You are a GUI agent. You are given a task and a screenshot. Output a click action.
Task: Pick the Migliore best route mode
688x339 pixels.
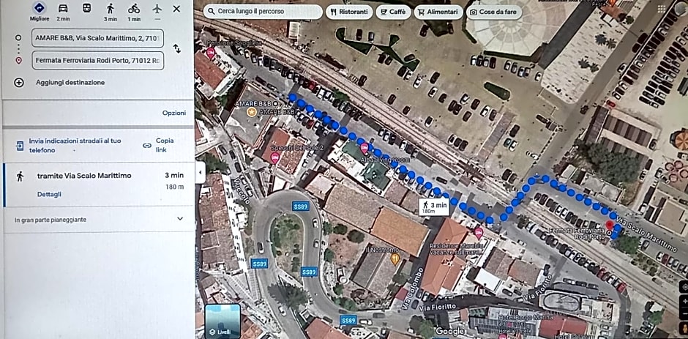(x=40, y=9)
